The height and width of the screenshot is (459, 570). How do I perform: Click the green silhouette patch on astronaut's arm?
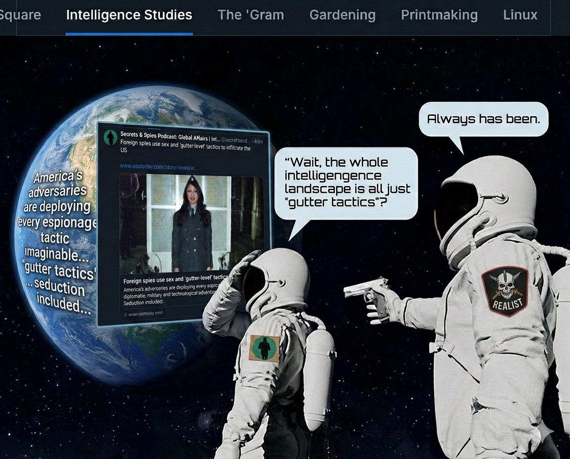(264, 348)
